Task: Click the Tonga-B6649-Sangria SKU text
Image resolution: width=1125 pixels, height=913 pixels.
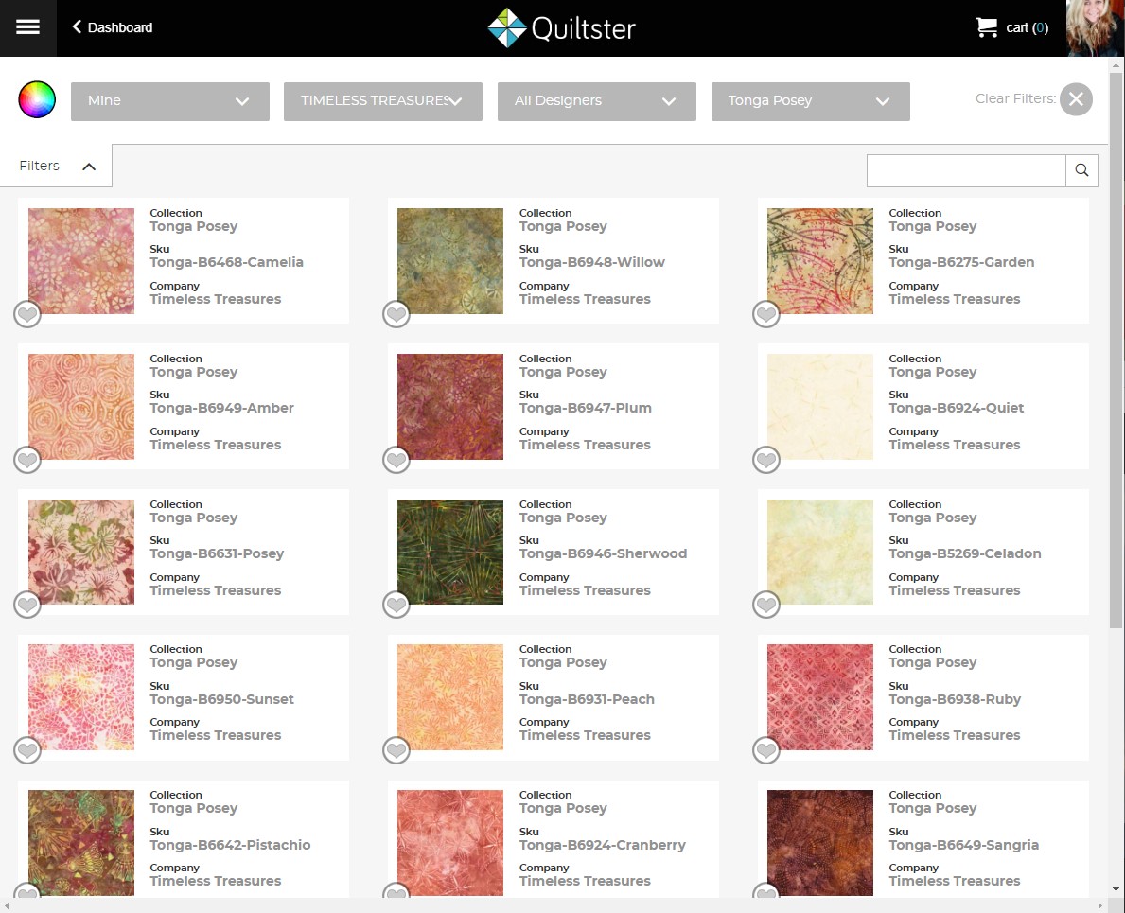Action: coord(963,845)
